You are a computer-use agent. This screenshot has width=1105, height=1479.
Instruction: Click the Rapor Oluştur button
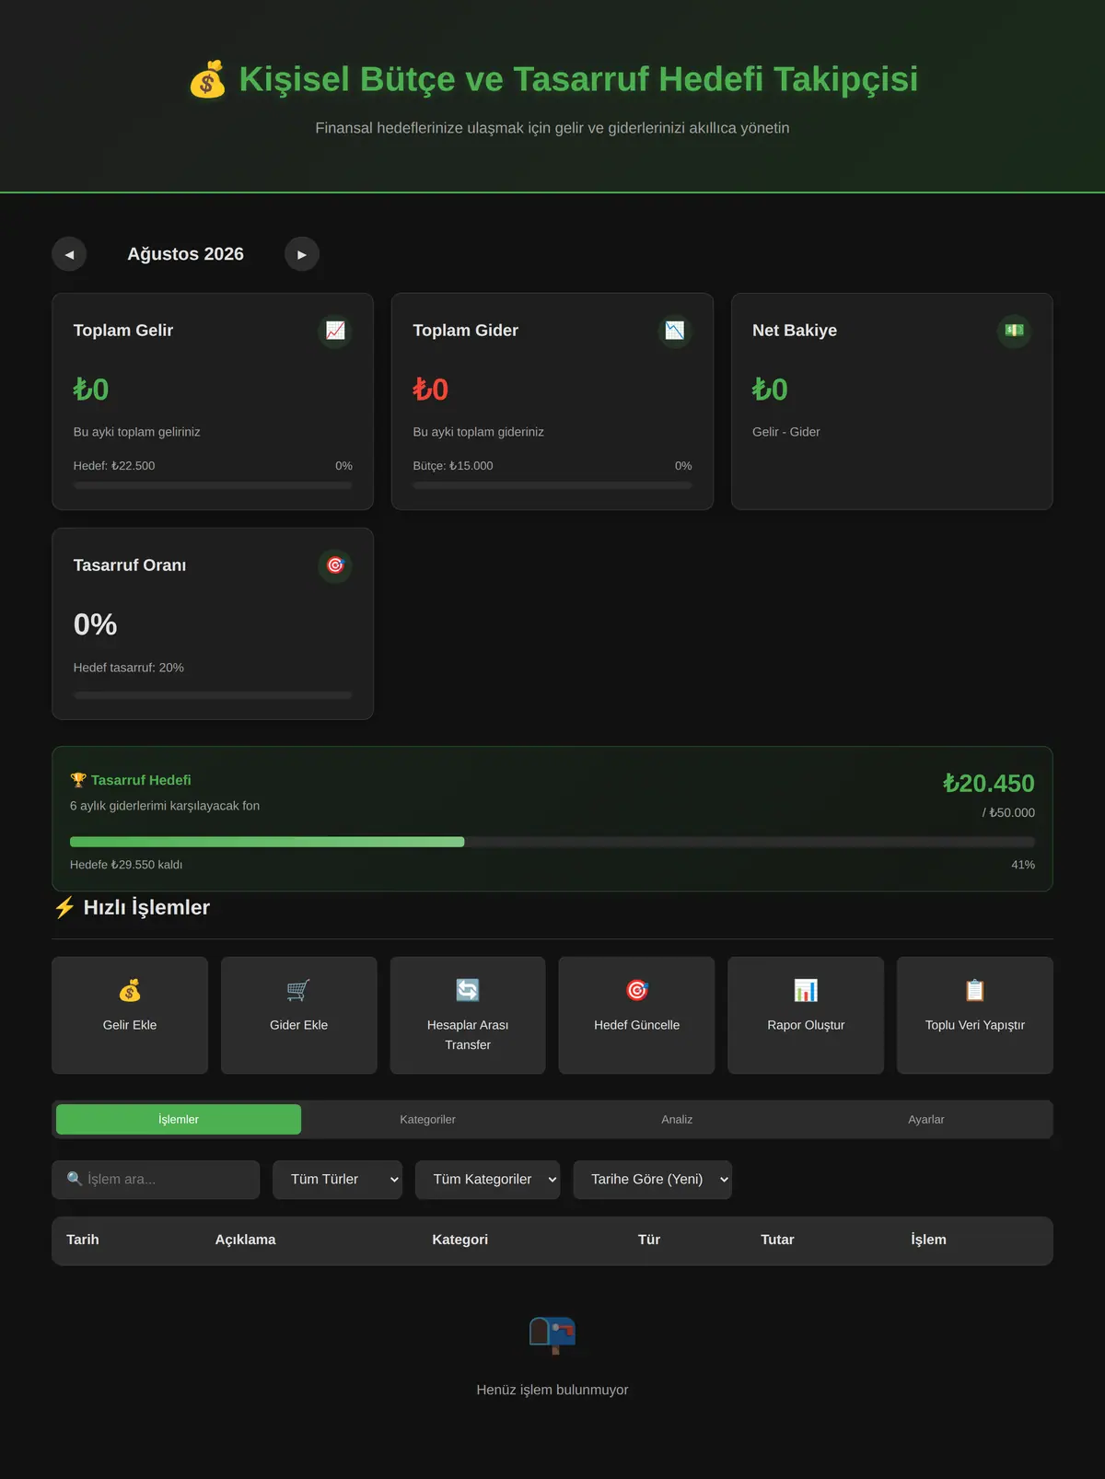click(x=806, y=1015)
